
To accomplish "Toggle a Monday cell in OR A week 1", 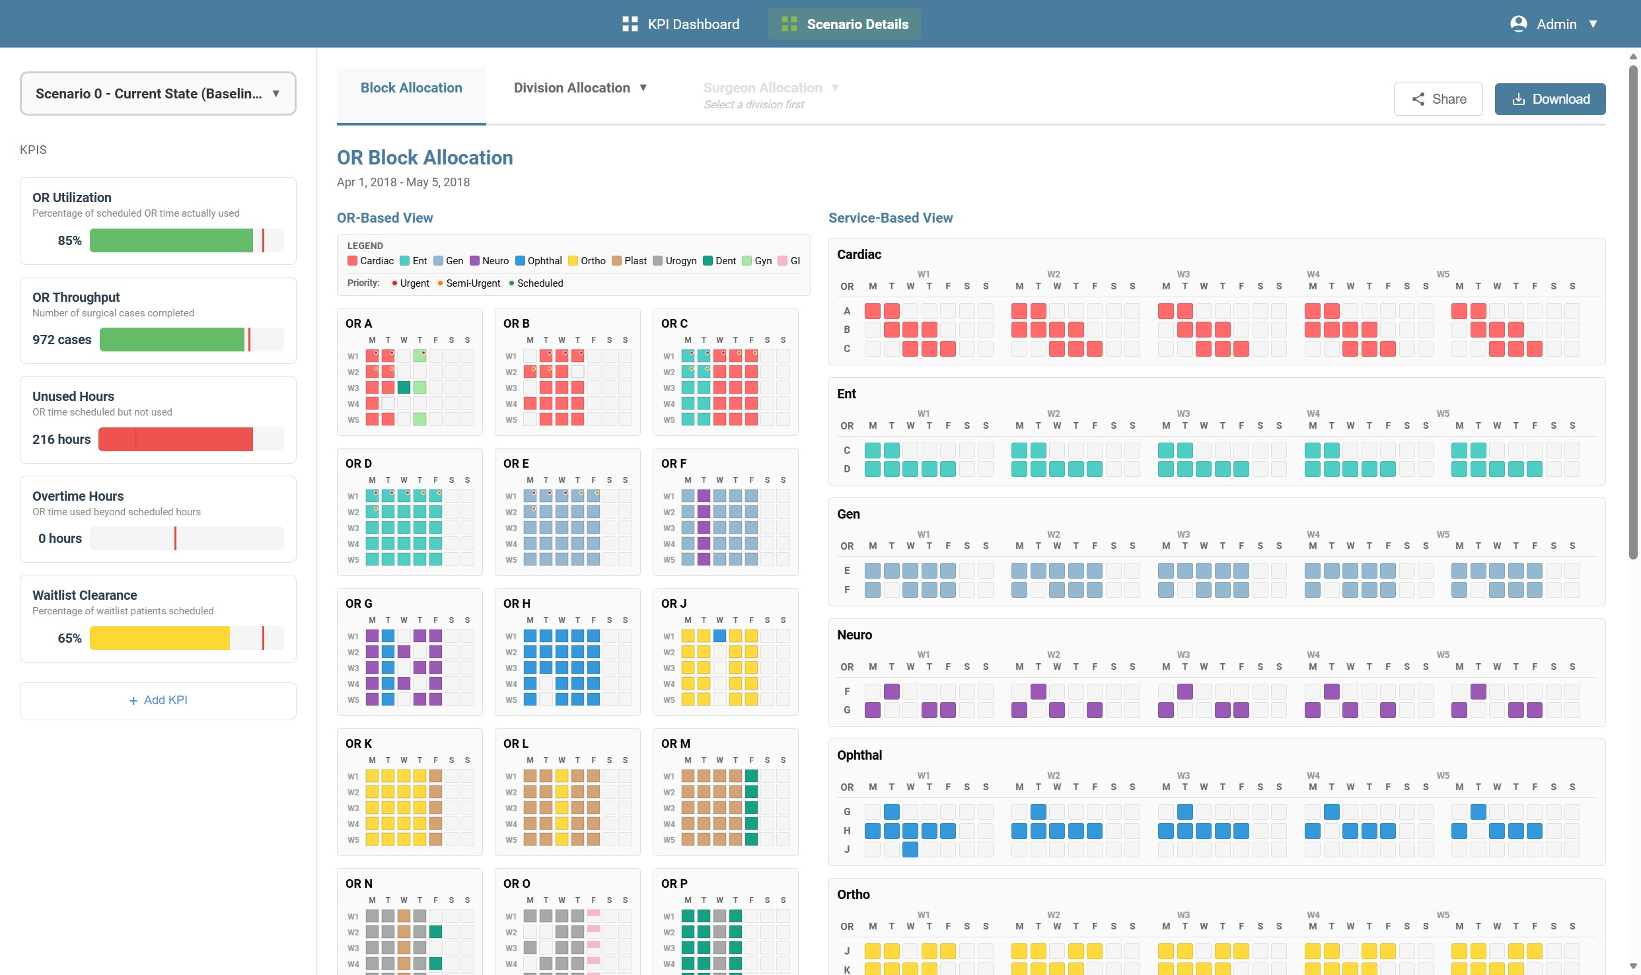I will point(371,355).
